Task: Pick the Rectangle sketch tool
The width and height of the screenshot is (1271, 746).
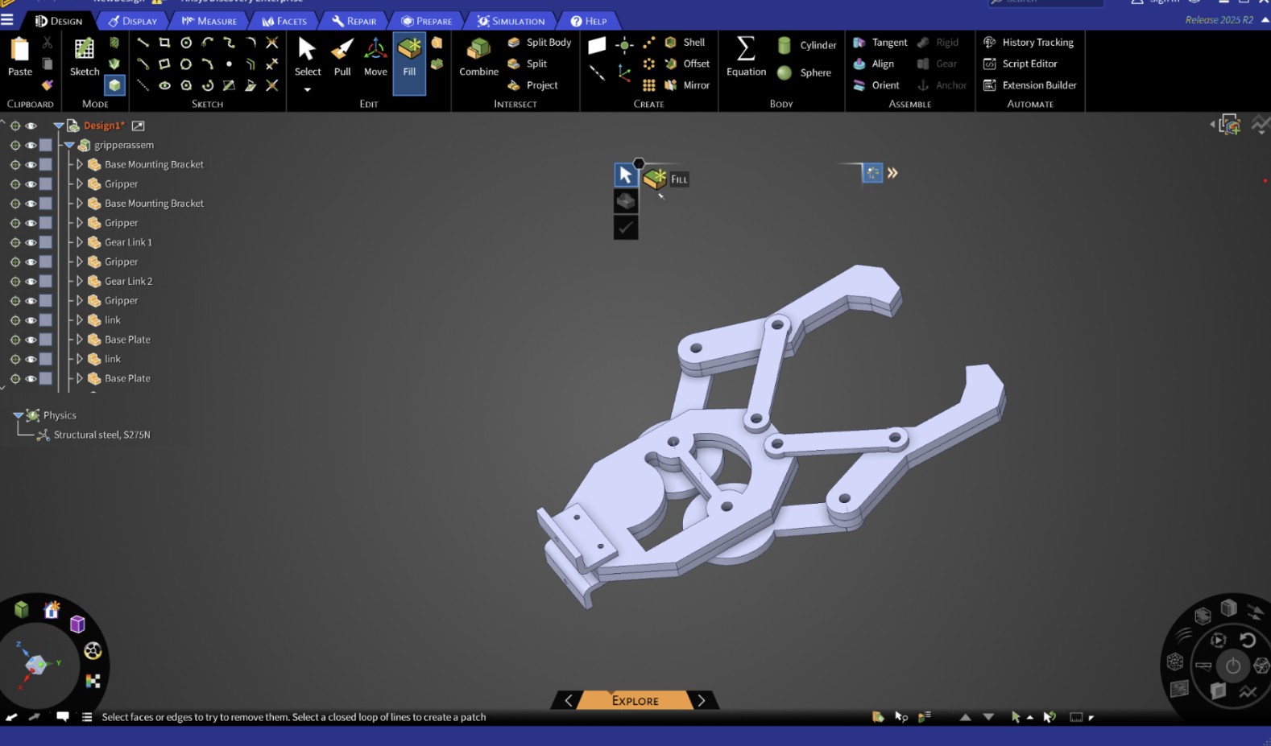Action: tap(164, 43)
